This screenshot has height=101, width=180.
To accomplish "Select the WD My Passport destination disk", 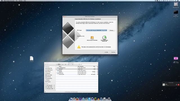I will (92, 38).
